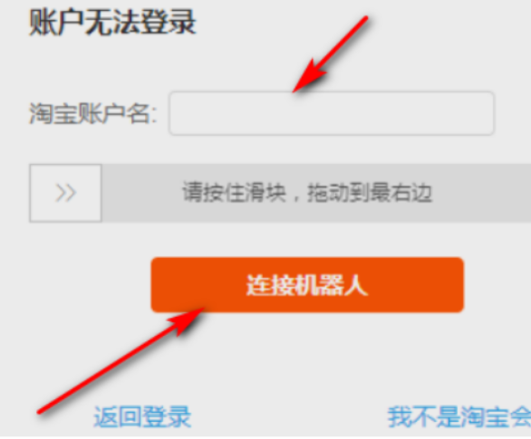Click the gray slider verification track
531x439 pixels.
coord(280,193)
